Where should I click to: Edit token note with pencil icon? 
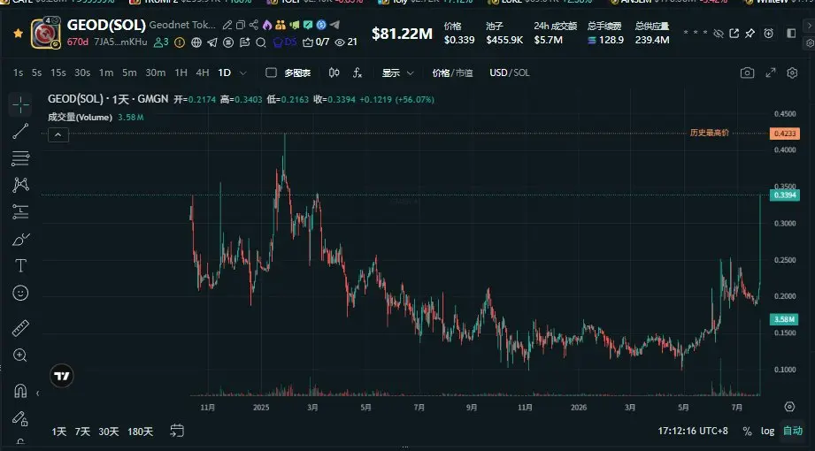pos(227,25)
